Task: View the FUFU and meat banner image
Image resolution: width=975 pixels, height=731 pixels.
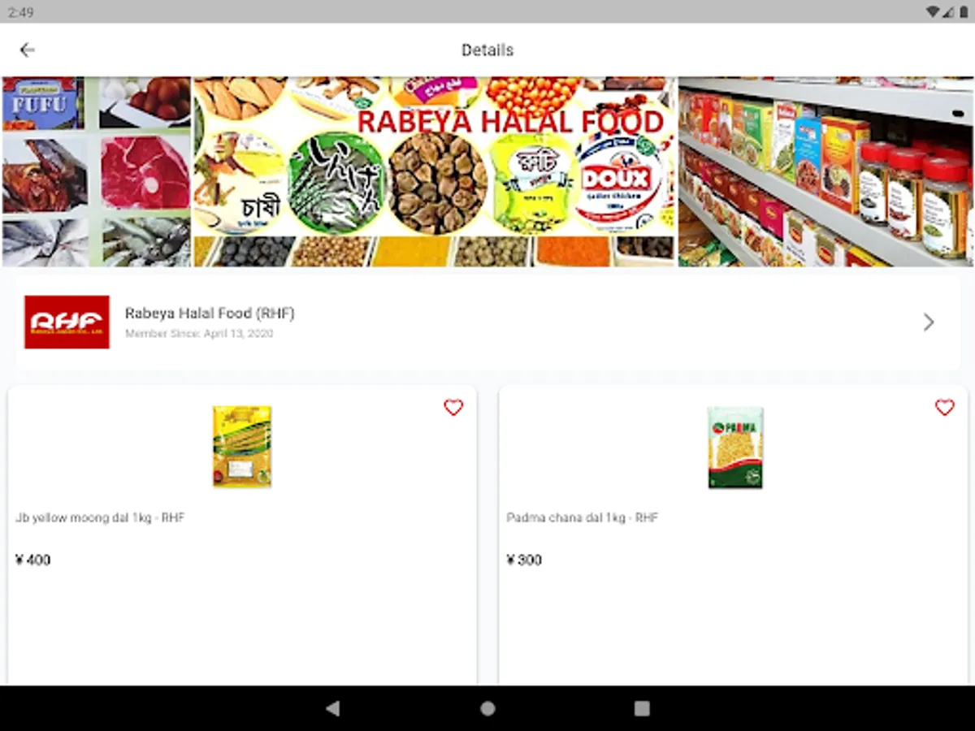Action: 97,171
